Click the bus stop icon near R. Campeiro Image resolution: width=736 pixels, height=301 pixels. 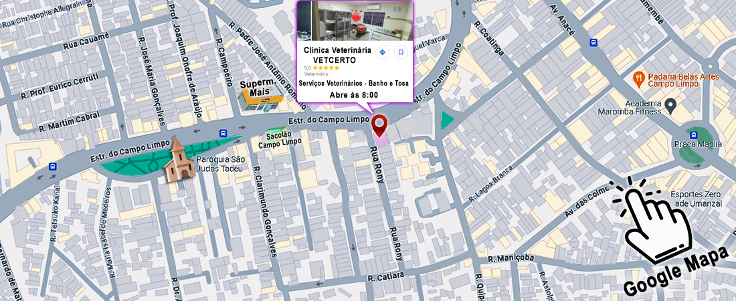[224, 133]
